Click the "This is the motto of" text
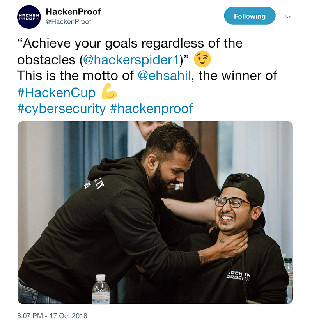Viewport: 312px width, 324px height. tap(75, 76)
